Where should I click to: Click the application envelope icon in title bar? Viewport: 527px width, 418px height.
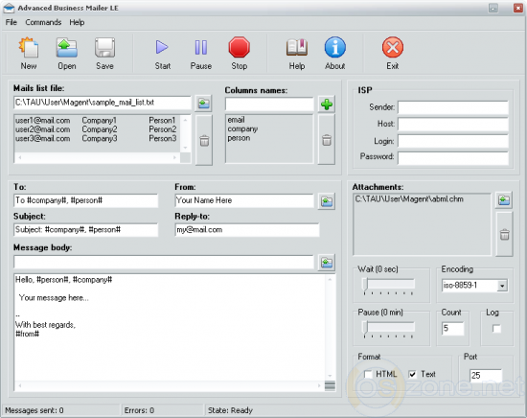[9, 8]
